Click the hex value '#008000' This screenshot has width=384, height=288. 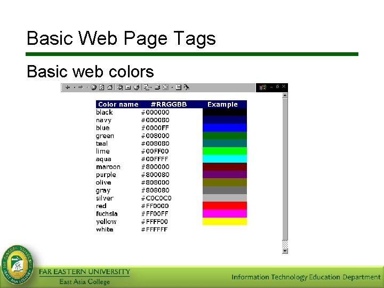[x=155, y=135]
